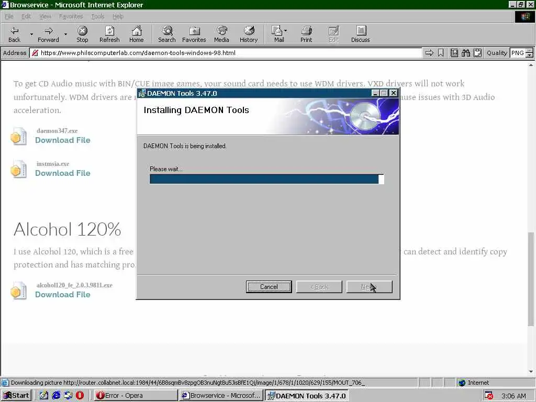Open the Forward button history dropdown arrow
Viewport: 536px width, 402px height.
point(65,35)
